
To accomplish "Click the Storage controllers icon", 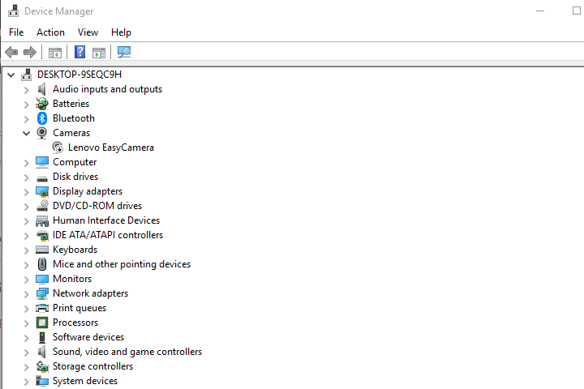I will coord(42,366).
